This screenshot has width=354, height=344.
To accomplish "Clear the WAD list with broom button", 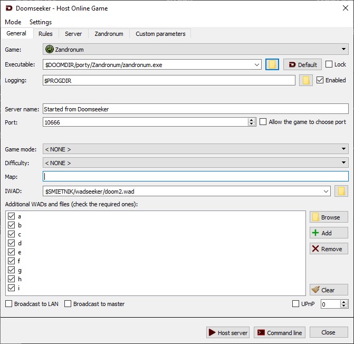I will [x=328, y=290].
